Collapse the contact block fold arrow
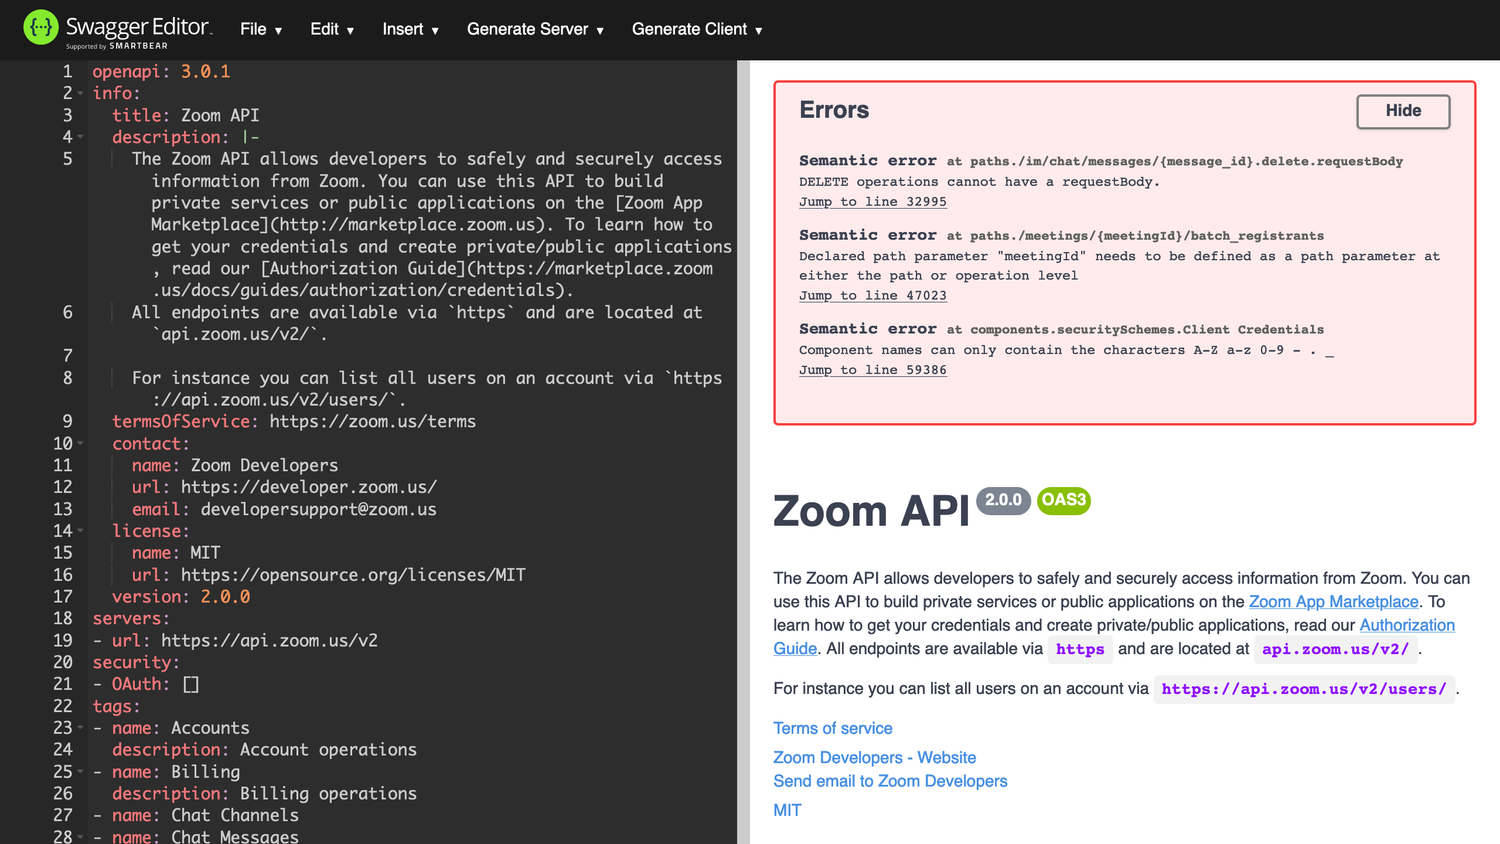Viewport: 1500px width, 844px height. pyautogui.click(x=81, y=443)
